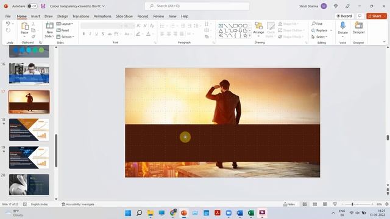
Task: Switch to the Transitions tab
Action: (80, 16)
